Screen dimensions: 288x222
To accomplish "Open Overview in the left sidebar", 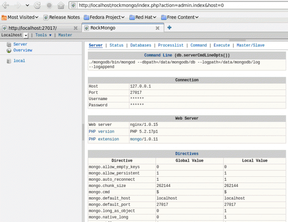I will click(x=23, y=50).
